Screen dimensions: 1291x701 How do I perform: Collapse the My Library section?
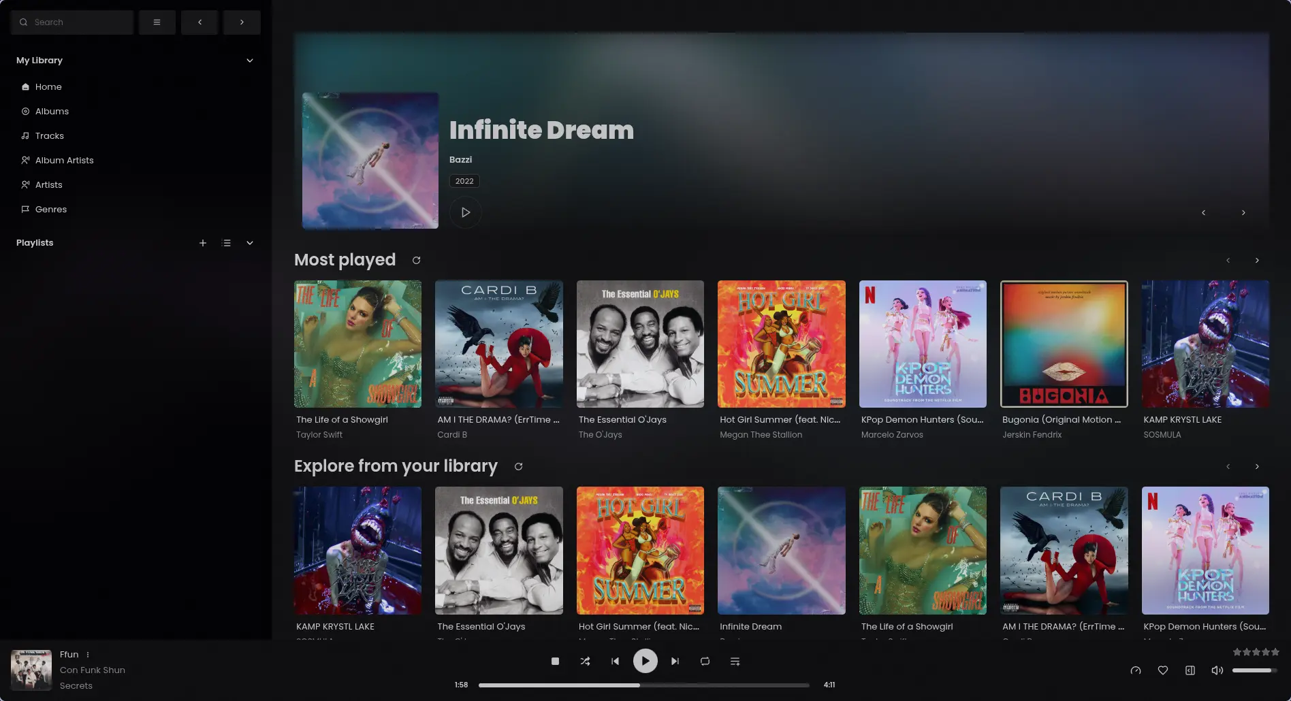coord(249,60)
